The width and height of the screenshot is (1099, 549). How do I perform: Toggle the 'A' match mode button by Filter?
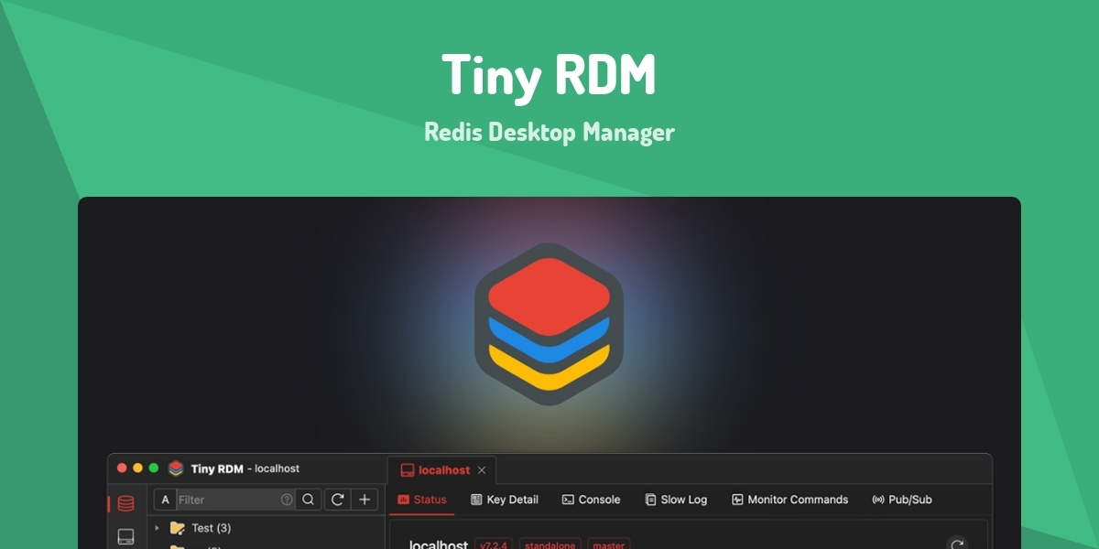click(x=165, y=500)
